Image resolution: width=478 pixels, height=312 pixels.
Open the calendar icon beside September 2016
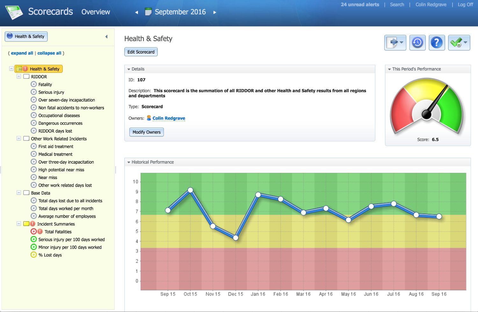point(148,12)
